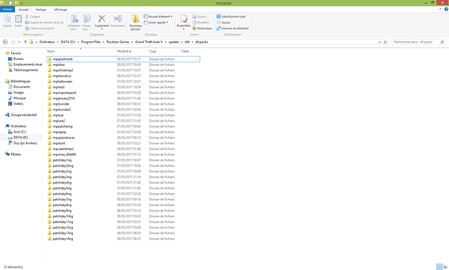Image resolution: width=449 pixels, height=270 pixels.
Task: Go up one folder level
Action: click(25, 42)
